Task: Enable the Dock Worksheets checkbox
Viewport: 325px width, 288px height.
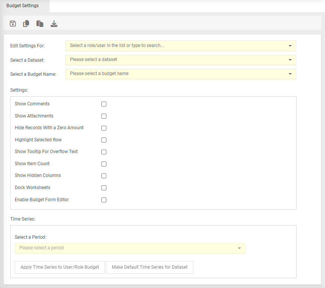Action: point(104,188)
